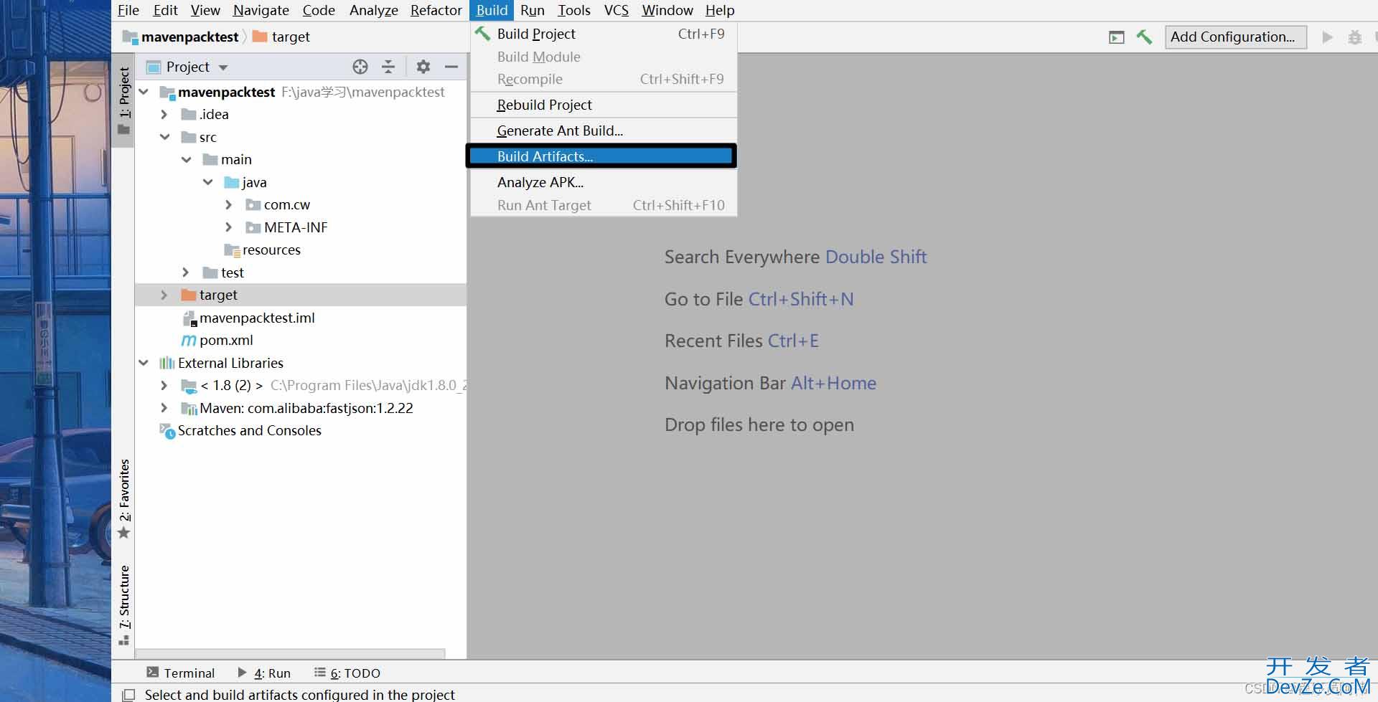Viewport: 1378px width, 702px height.
Task: Collapse the src folder
Action: tap(165, 137)
